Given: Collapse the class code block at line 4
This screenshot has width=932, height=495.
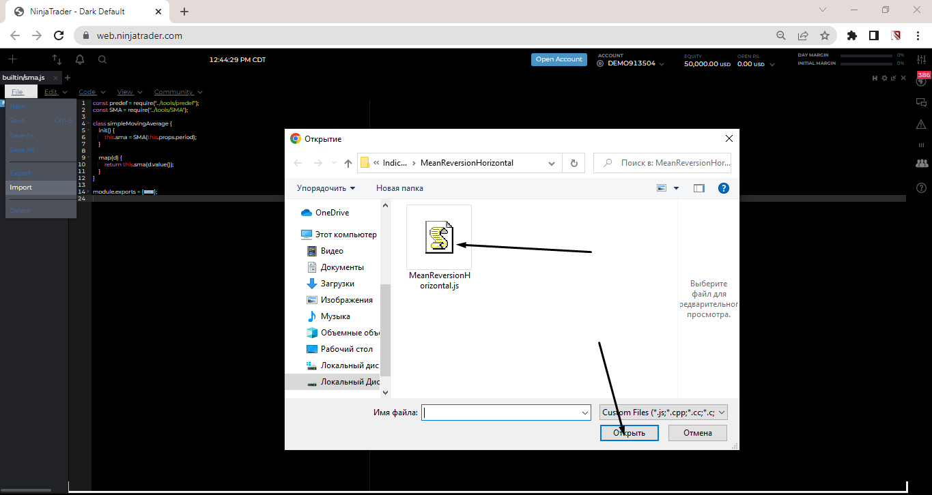Looking at the screenshot, I should click(x=87, y=123).
